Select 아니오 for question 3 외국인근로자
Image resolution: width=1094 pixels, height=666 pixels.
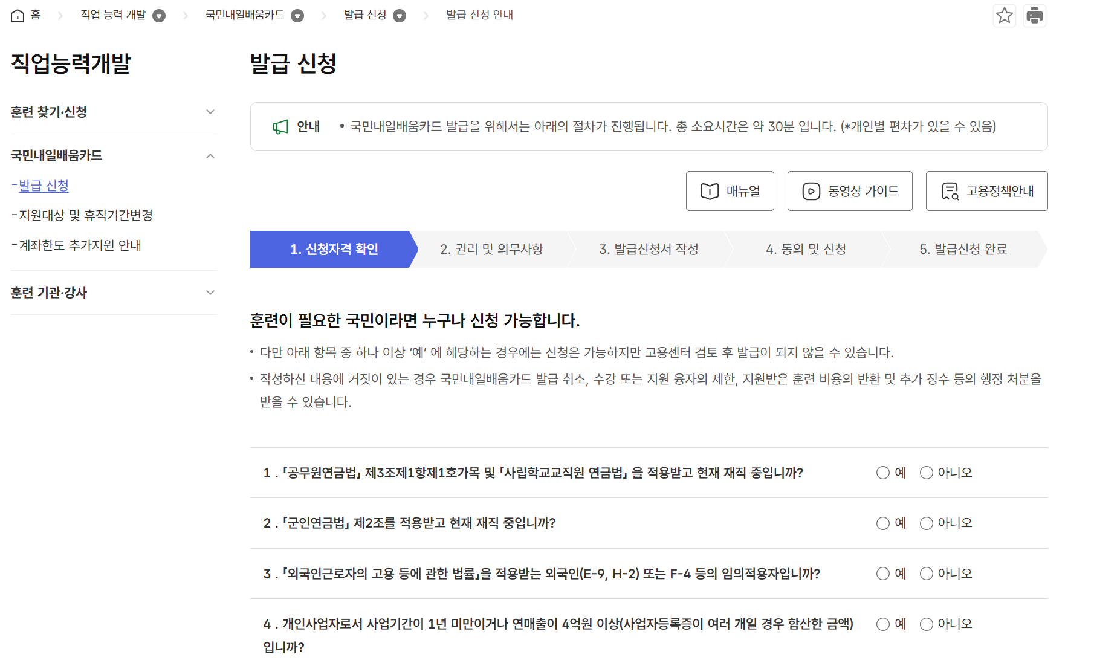[x=927, y=574]
